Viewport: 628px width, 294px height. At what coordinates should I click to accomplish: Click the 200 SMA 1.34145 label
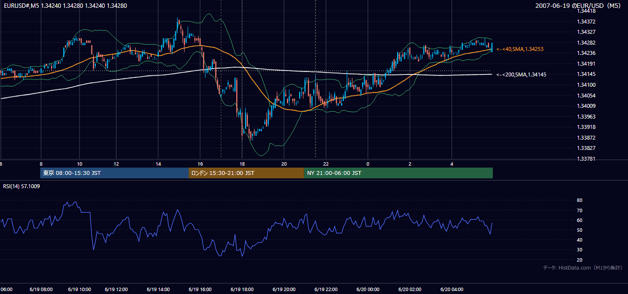521,74
